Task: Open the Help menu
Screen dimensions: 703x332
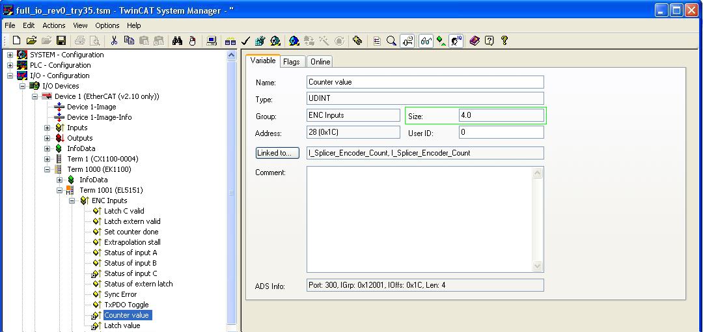Action: 133,25
